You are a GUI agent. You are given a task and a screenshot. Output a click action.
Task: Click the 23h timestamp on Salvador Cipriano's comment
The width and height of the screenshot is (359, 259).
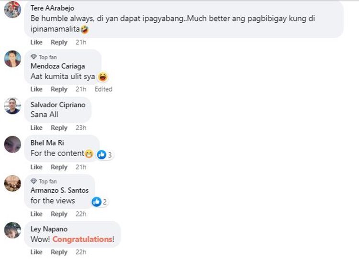click(x=81, y=128)
